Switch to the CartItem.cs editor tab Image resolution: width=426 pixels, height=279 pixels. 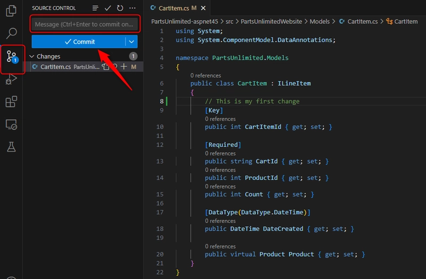point(174,8)
